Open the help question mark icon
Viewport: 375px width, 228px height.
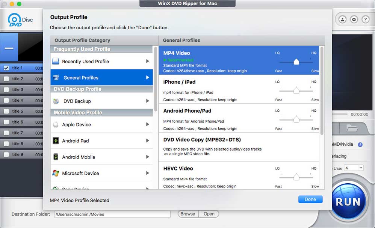pyautogui.click(x=366, y=20)
